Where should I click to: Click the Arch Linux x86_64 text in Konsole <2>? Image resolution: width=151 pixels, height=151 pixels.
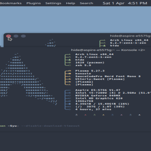(94, 54)
